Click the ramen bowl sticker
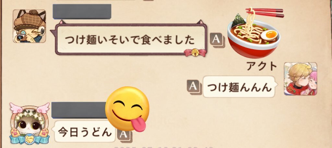This screenshot has height=148, width=332. [x=254, y=35]
